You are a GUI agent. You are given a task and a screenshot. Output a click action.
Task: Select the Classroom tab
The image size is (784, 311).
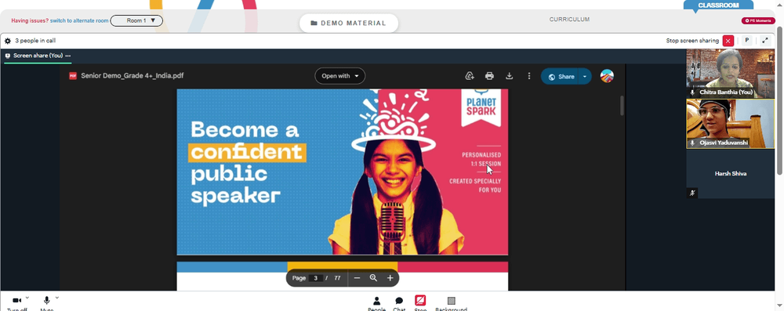click(x=718, y=5)
